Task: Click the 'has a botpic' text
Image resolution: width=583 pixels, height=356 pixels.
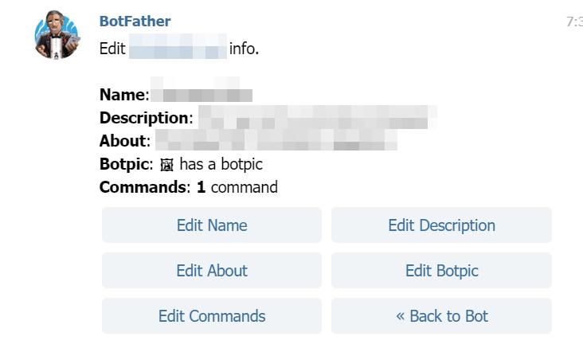Action: tap(221, 165)
